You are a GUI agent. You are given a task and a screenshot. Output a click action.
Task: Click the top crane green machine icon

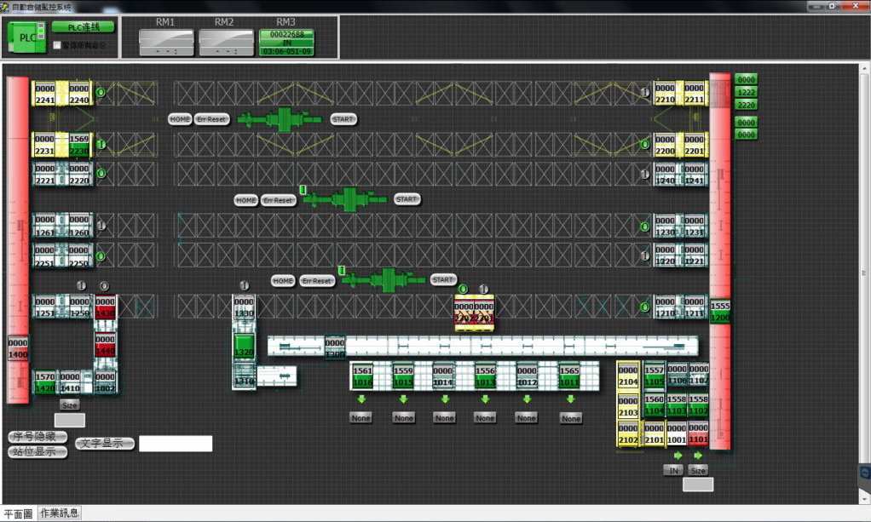pyautogui.click(x=282, y=119)
